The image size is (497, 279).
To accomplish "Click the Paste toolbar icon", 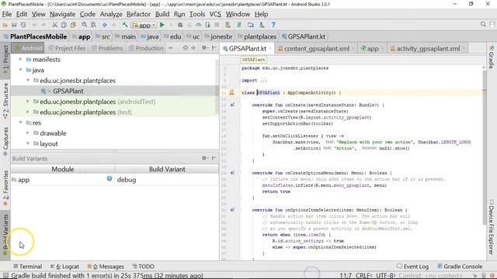I will [73, 25].
